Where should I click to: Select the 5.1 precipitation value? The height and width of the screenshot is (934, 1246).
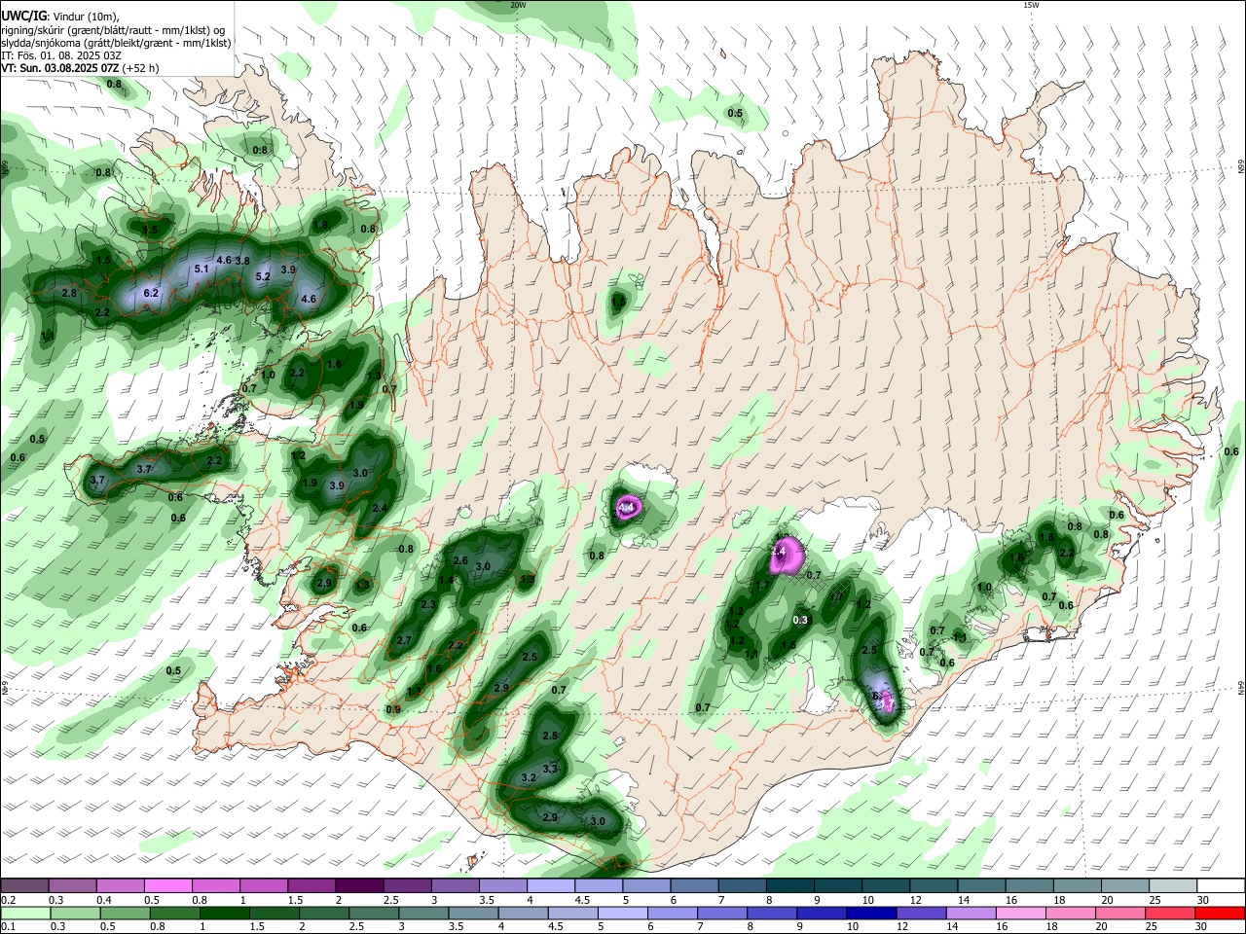tap(202, 269)
